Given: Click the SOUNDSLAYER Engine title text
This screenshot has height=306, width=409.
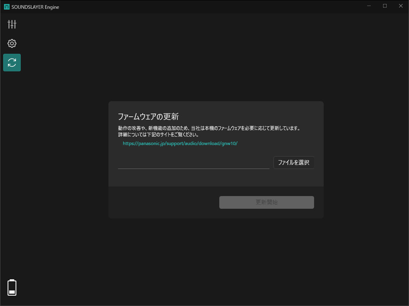Looking at the screenshot, I should point(35,7).
